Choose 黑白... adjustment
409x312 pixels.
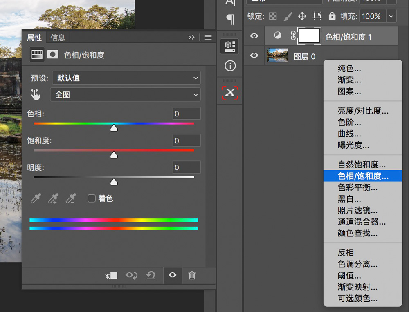tap(362, 199)
